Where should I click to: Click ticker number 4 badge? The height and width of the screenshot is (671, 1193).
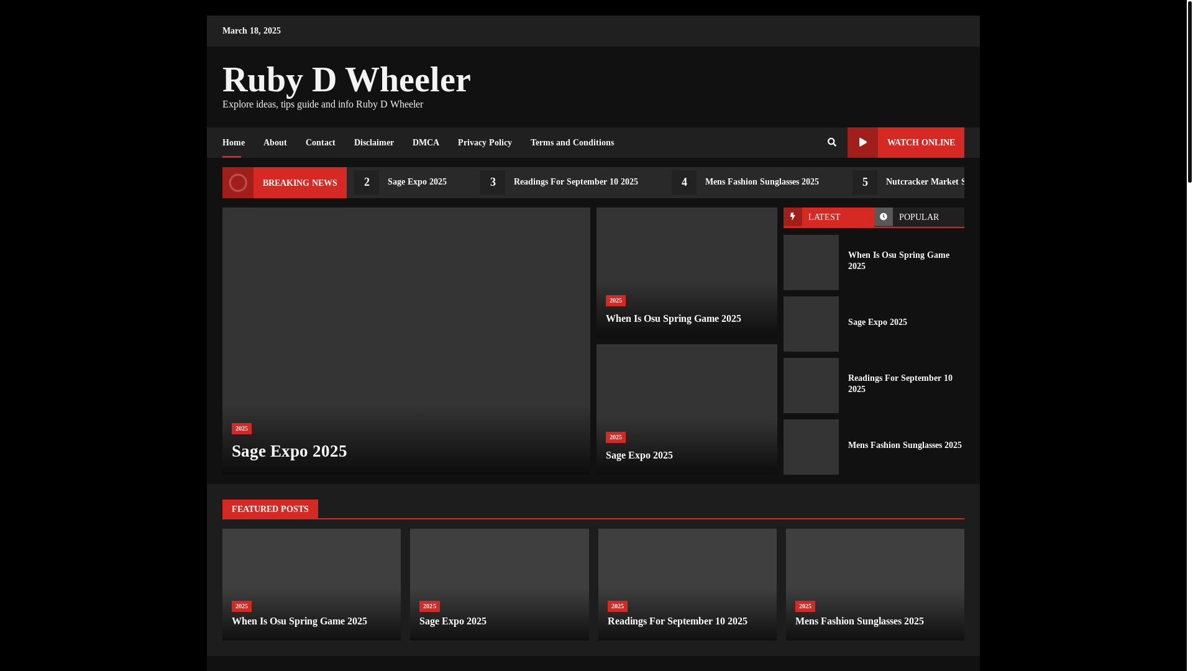pos(684,183)
